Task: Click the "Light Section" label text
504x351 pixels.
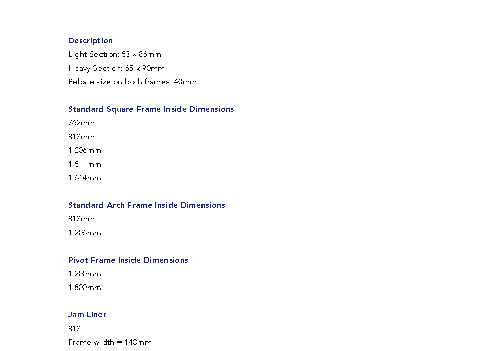Action: 93,54
